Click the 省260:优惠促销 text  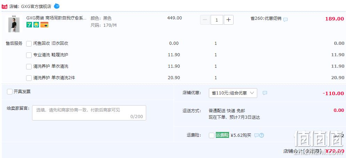tap(266, 18)
